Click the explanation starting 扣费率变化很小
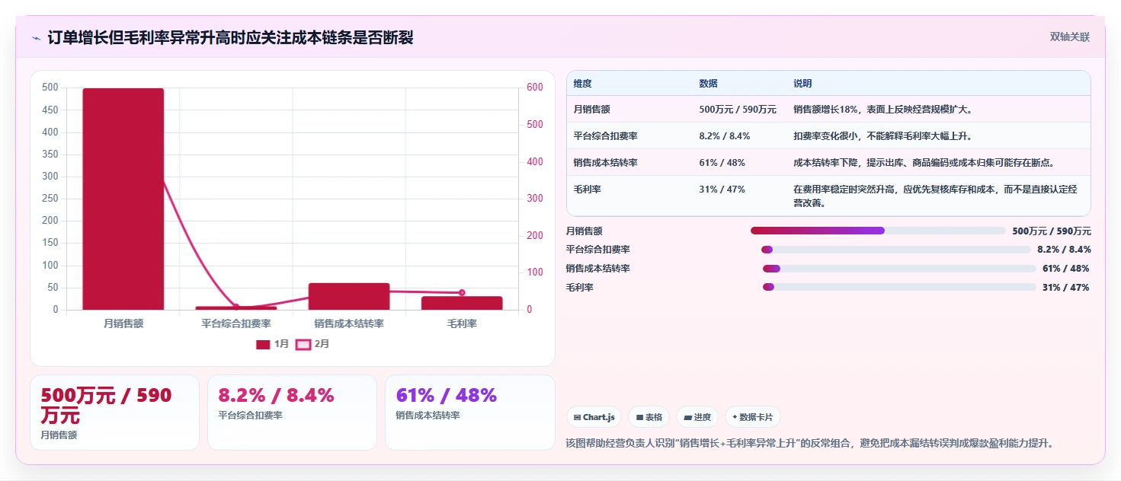This screenshot has height=481, width=1121. (x=882, y=136)
